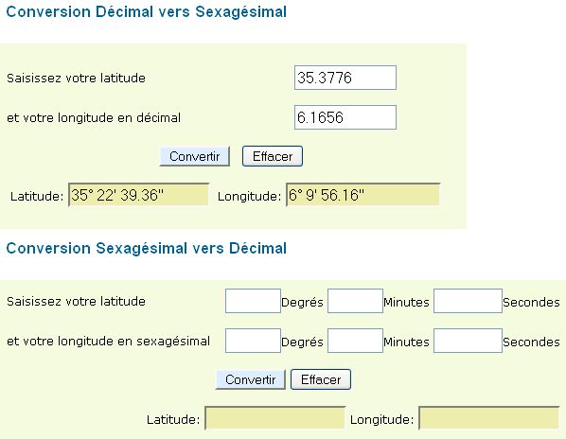Click the latitude Minutes input box

pyautogui.click(x=355, y=301)
